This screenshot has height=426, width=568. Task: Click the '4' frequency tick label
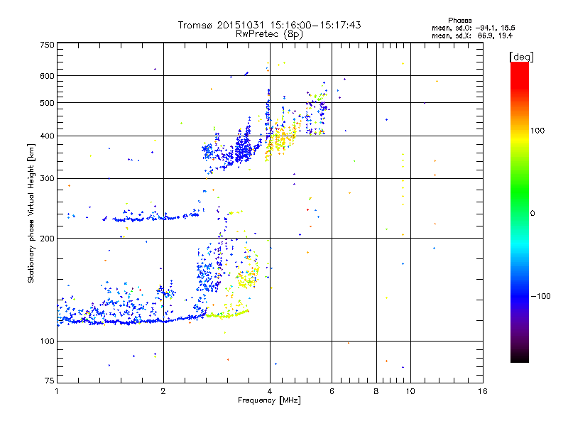pyautogui.click(x=270, y=391)
